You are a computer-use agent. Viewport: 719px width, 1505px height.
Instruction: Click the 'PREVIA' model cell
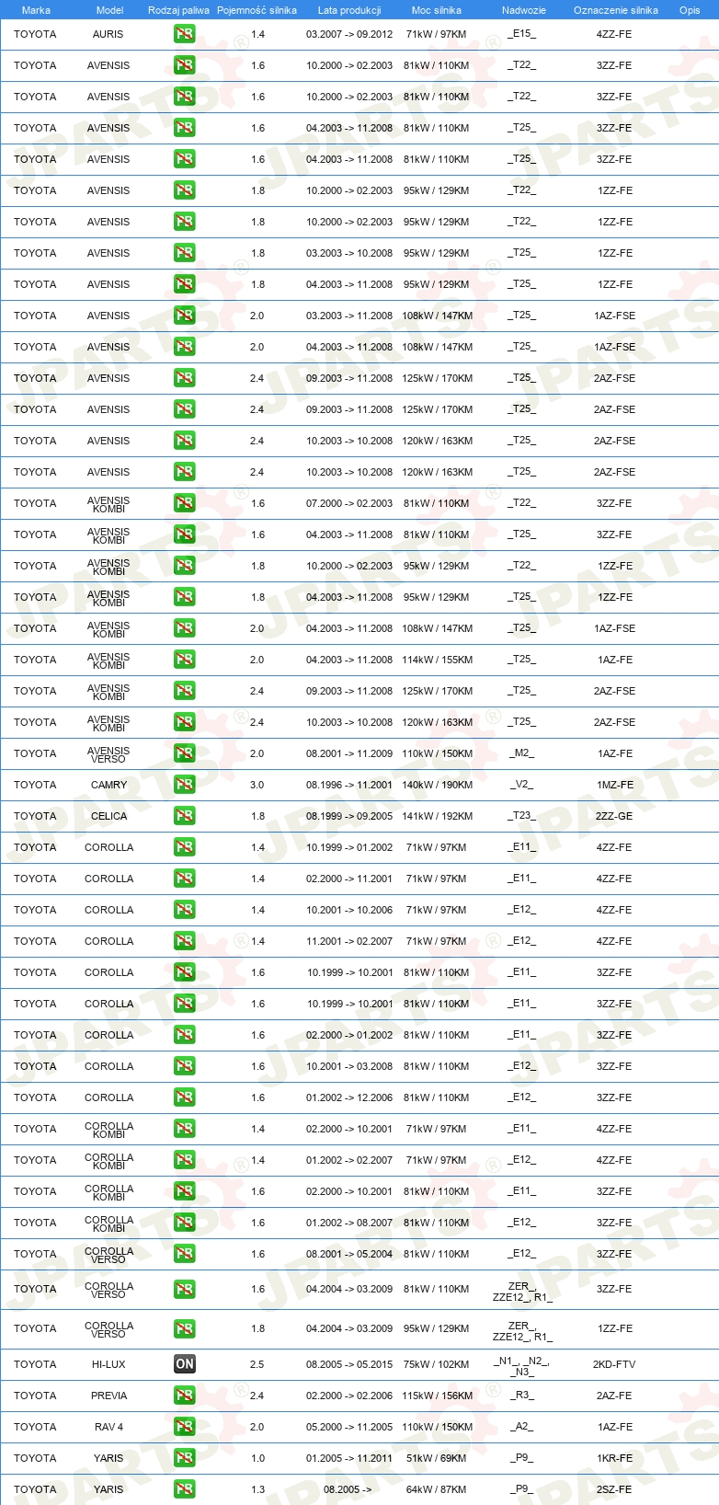click(108, 1396)
